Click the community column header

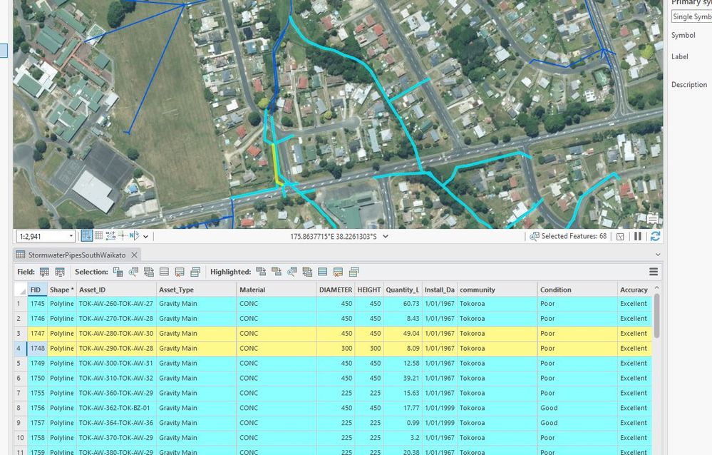click(x=497, y=290)
